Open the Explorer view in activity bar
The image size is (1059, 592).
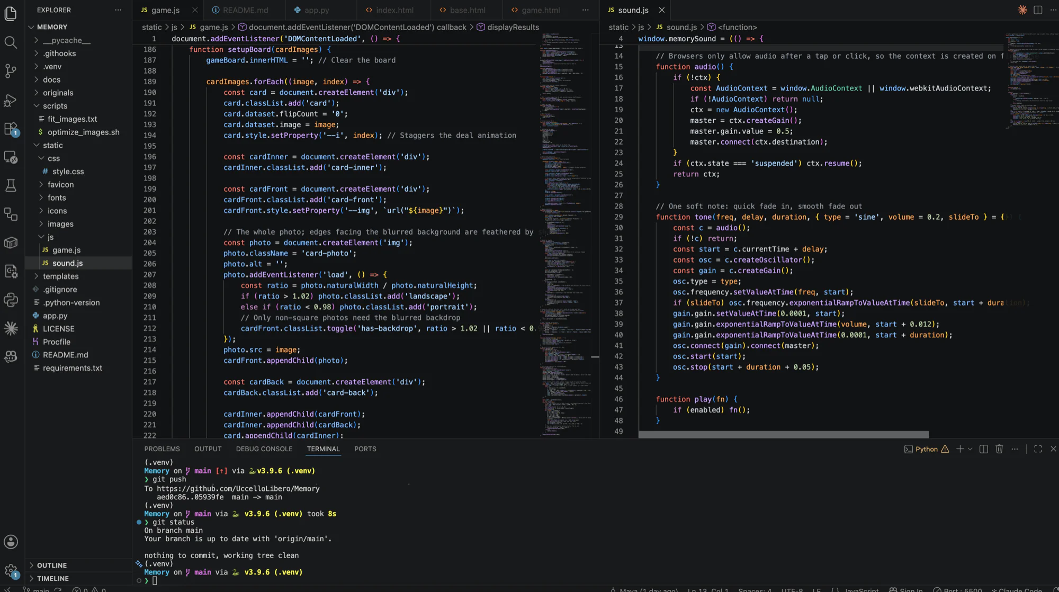(11, 13)
